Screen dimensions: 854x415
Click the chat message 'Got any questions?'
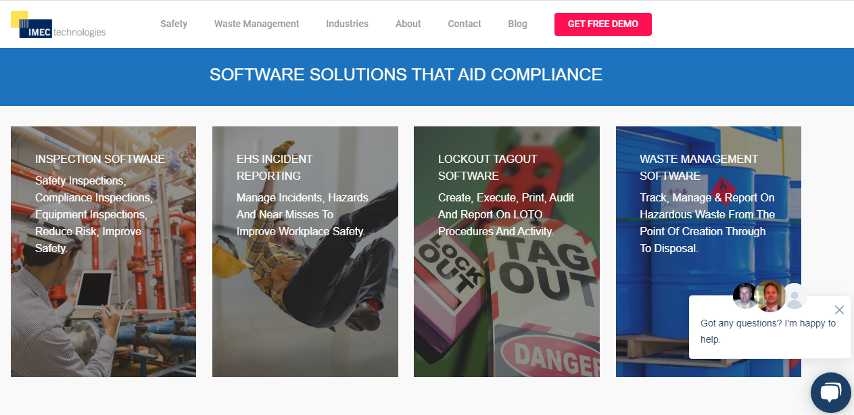[x=768, y=331]
